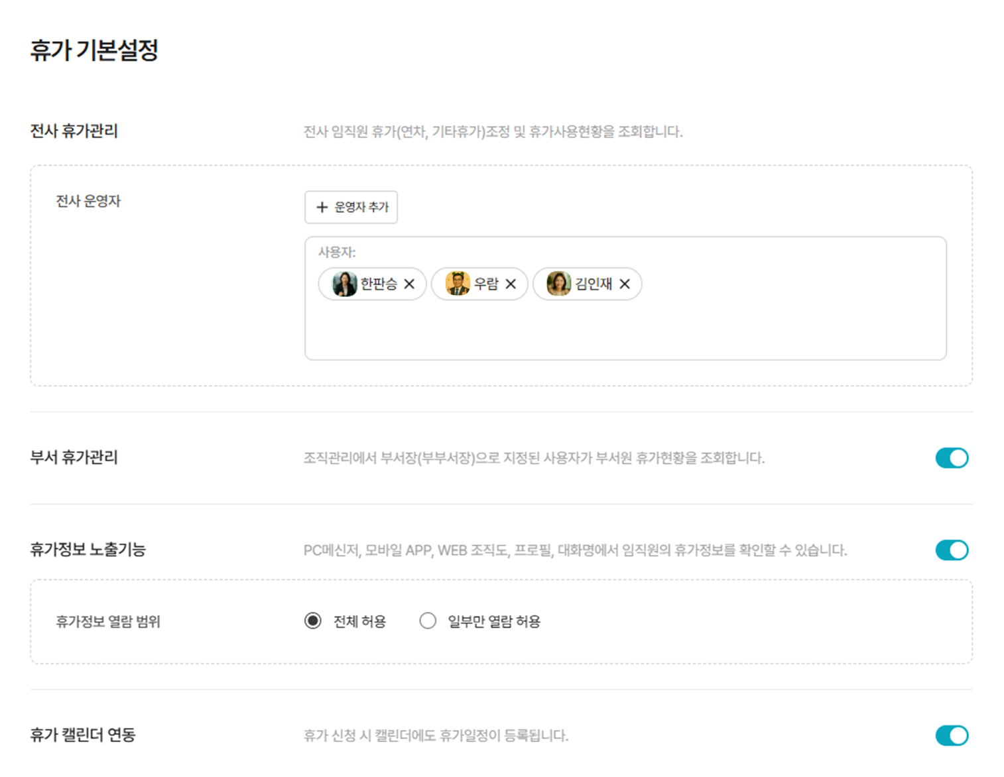Viewport: 1004px width, 777px height.
Task: Click the 우람 name label
Action: tap(486, 284)
